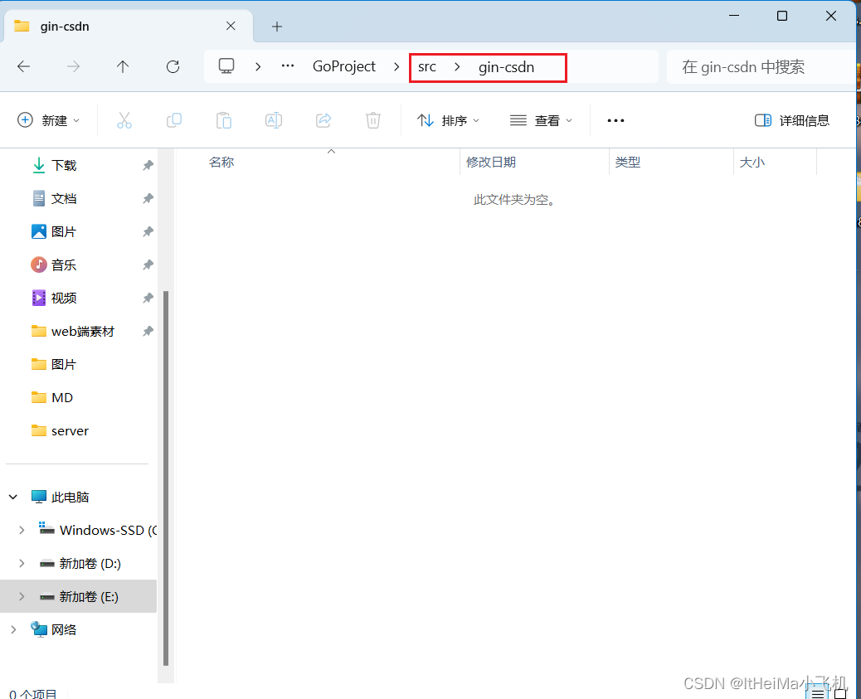Refresh the folder view
This screenshot has height=699, width=861.
(173, 67)
